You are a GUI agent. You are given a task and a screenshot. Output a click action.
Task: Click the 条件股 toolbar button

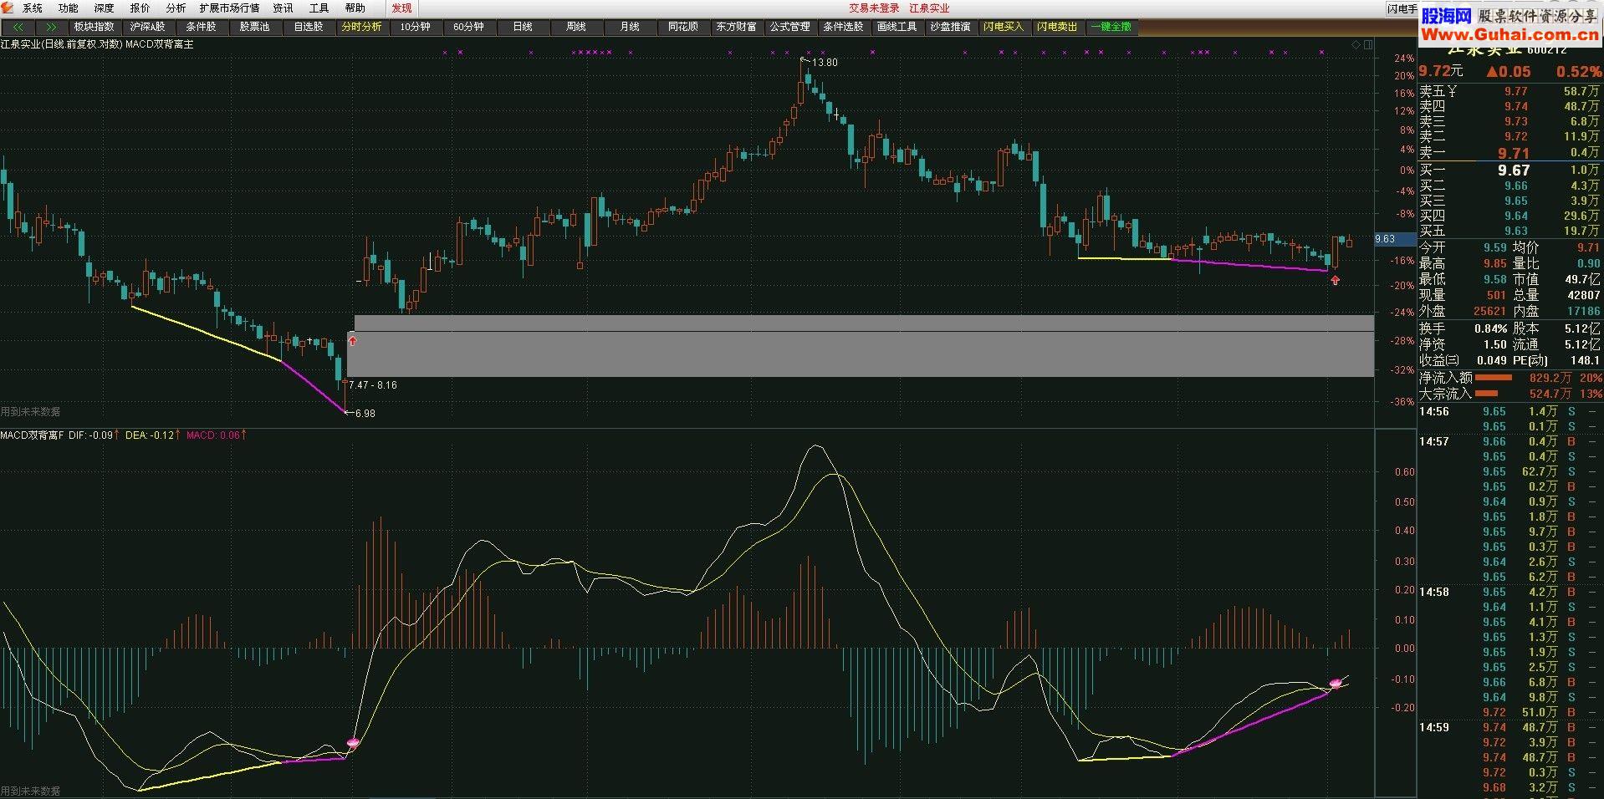[x=201, y=27]
